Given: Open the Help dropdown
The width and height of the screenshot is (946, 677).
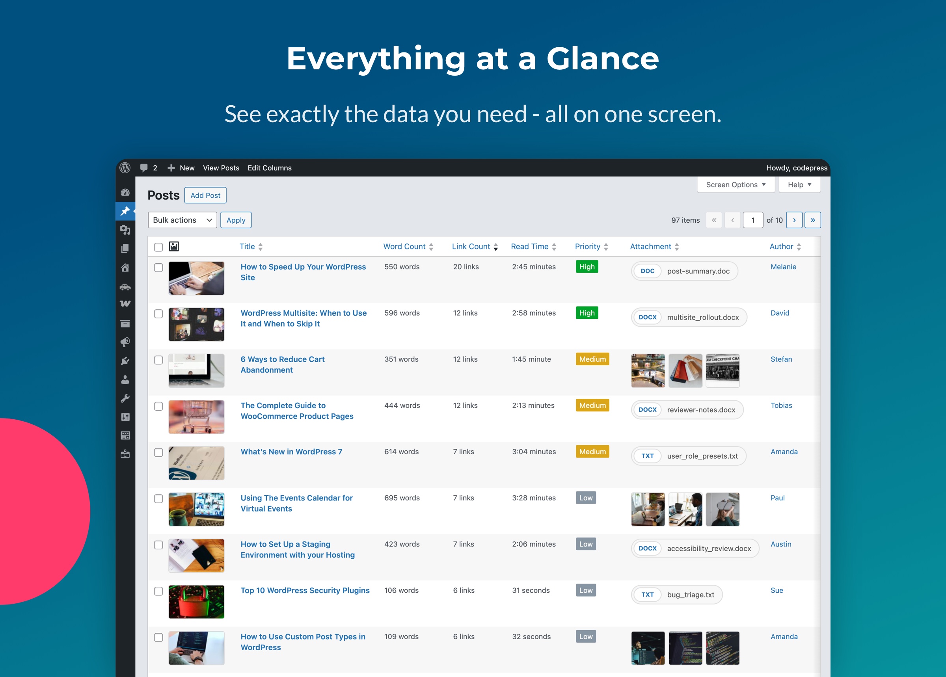Looking at the screenshot, I should [x=799, y=184].
